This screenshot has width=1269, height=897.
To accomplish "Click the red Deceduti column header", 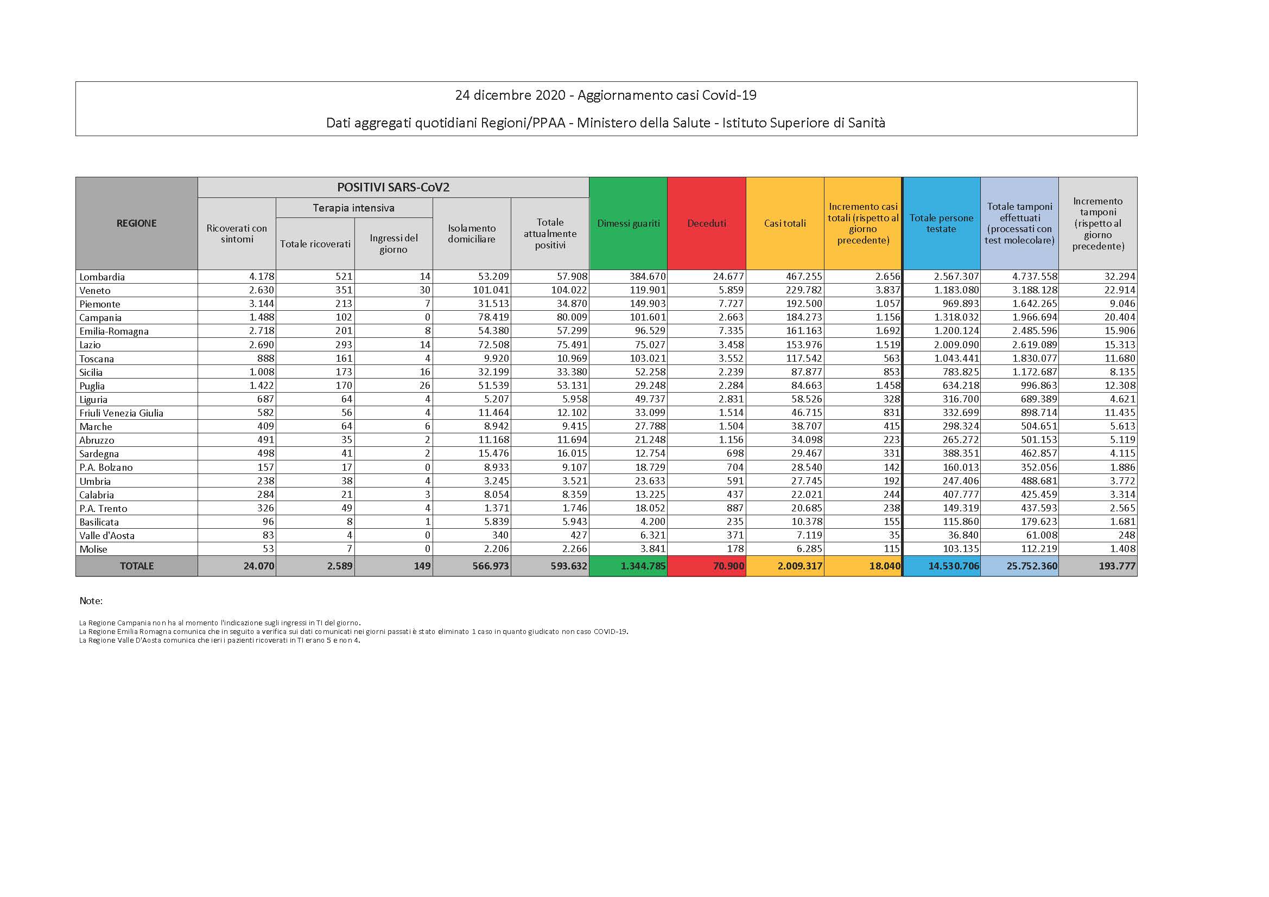I will pos(706,223).
